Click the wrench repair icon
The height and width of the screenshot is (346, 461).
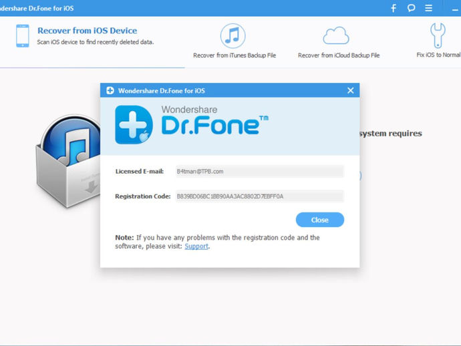tap(438, 35)
